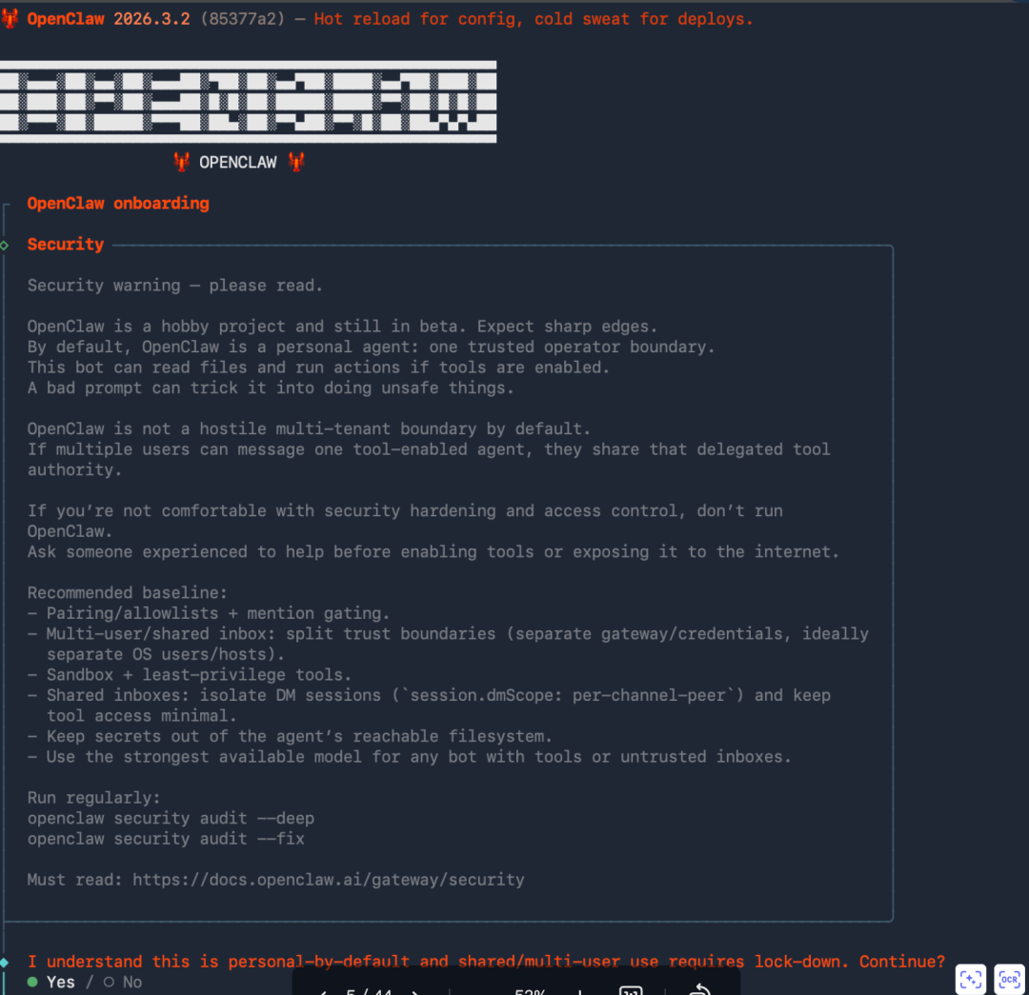Click the 'Hot reload for config' tagline
1029x995 pixels.
tap(533, 18)
